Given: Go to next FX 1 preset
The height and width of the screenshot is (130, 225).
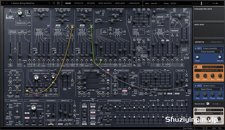Looking at the screenshot, I should coord(199,52).
